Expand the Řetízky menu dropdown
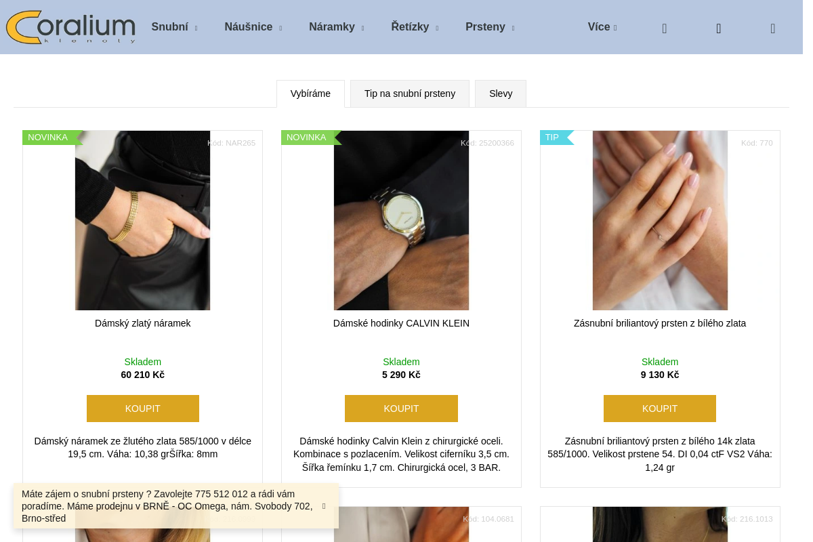Image resolution: width=813 pixels, height=542 pixels. [x=415, y=27]
